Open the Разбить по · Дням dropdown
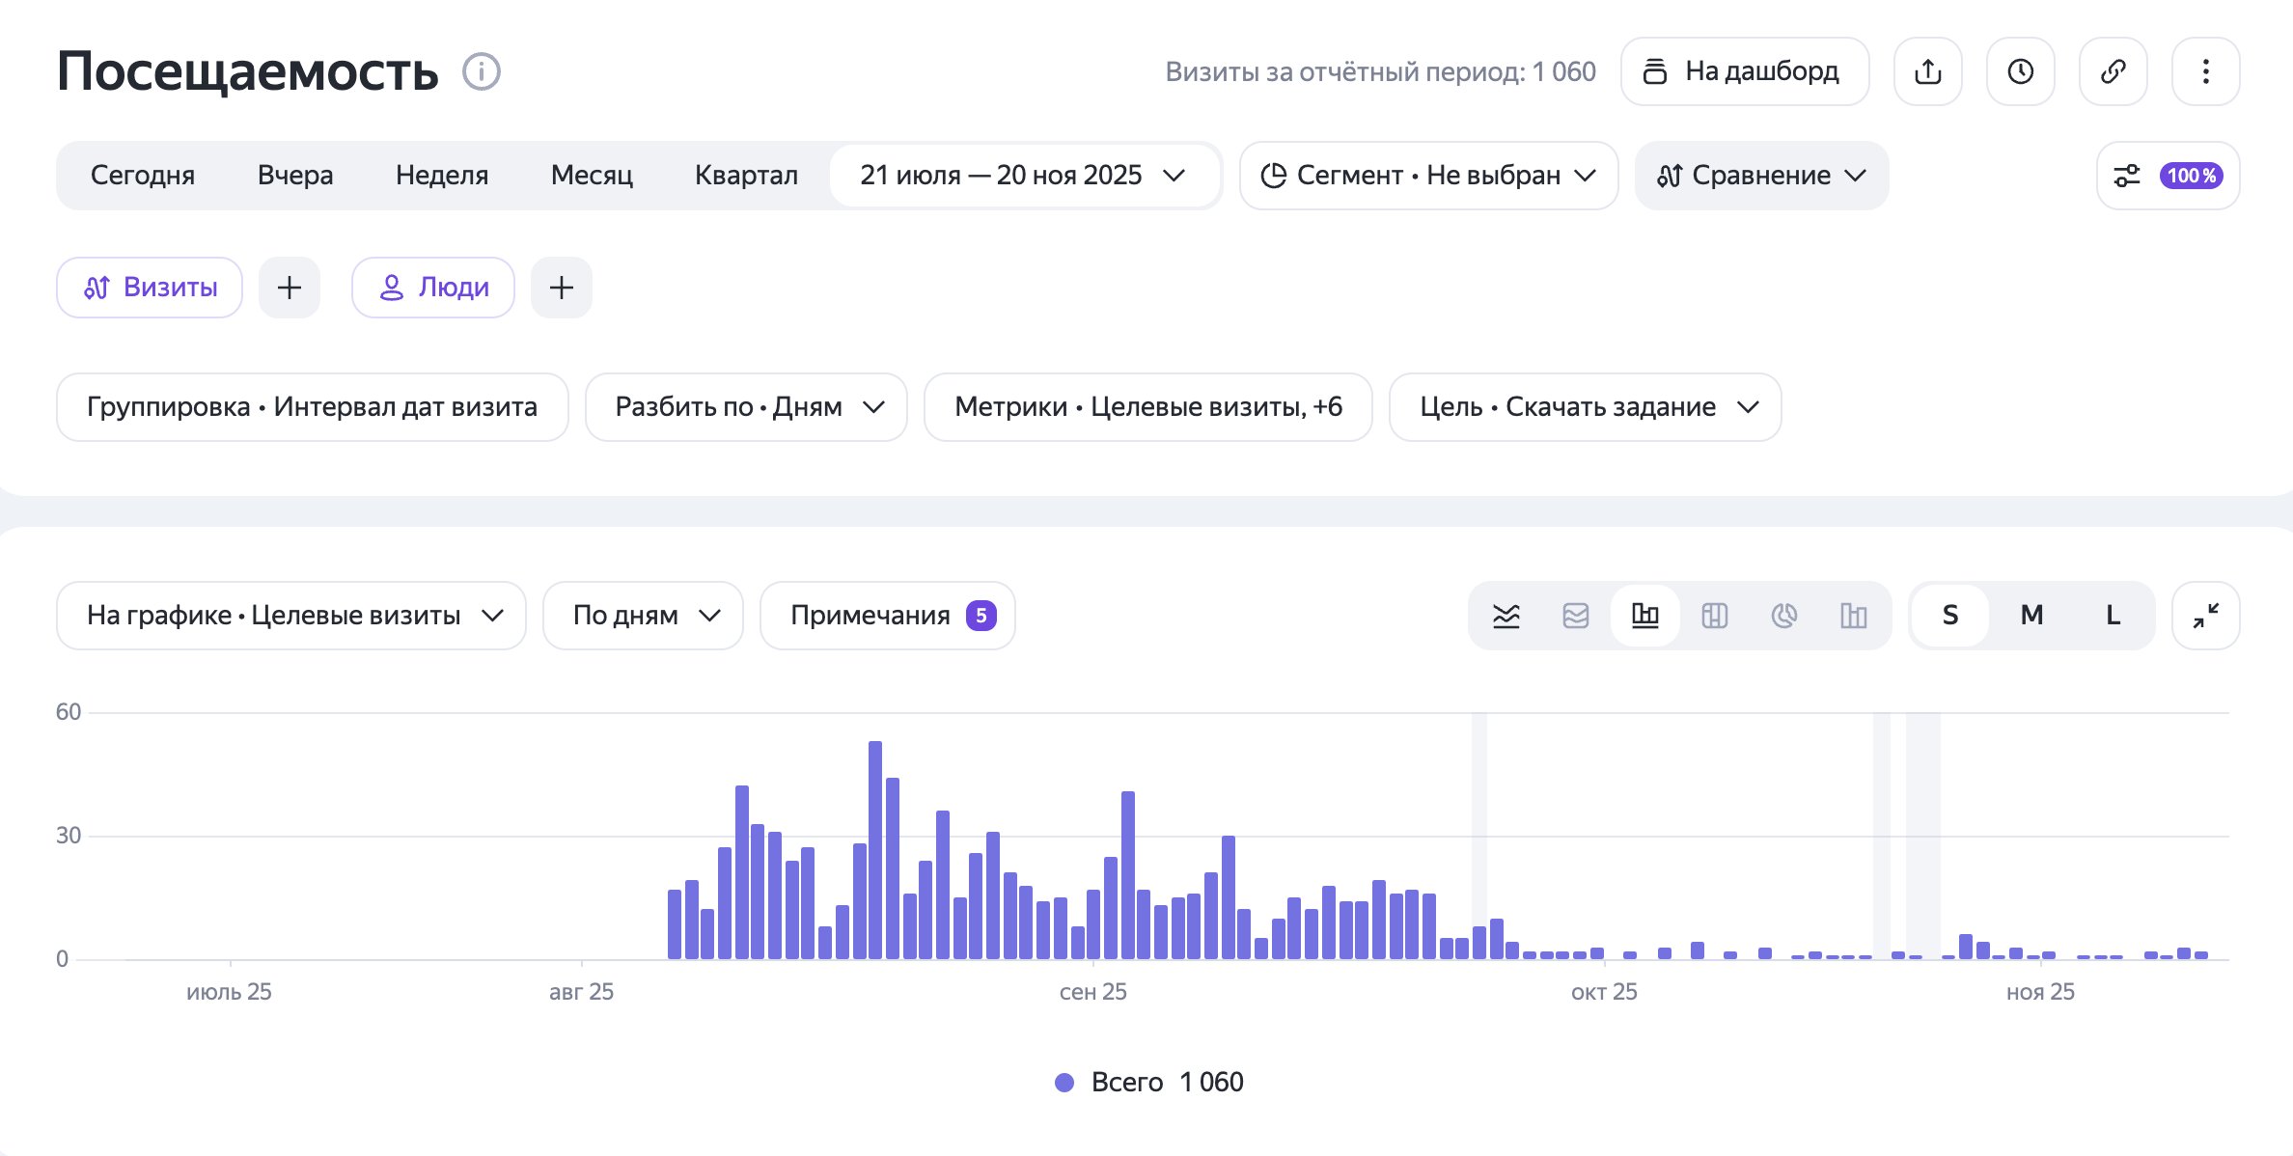Screen dimensions: 2293x1156 coord(746,407)
